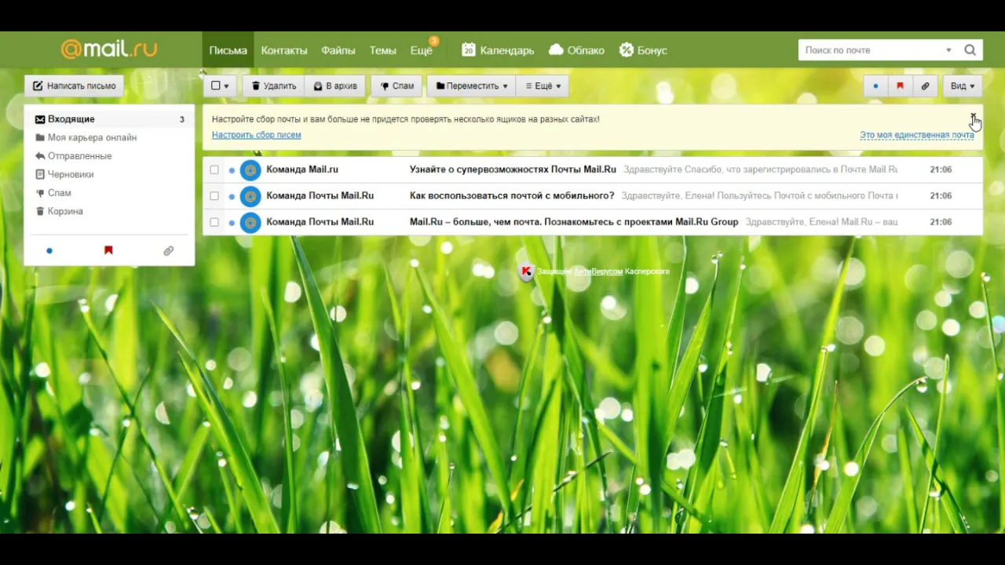This screenshot has height=565, width=1005.
Task: Toggle unread dot on 'Mail.Ru – больше, чем почта' email
Action: [232, 223]
